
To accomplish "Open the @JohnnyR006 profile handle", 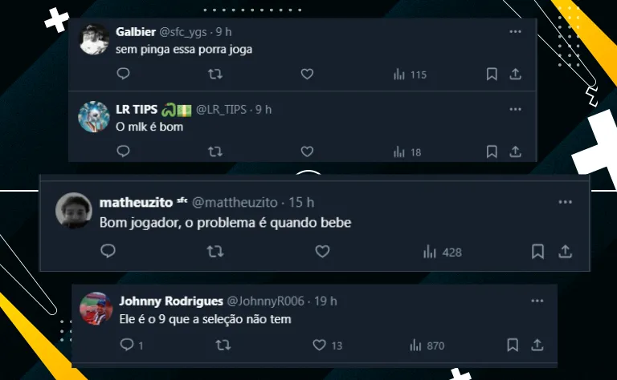I will [x=266, y=301].
